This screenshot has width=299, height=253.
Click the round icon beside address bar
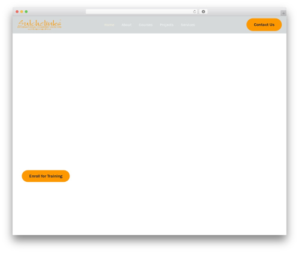203,11
